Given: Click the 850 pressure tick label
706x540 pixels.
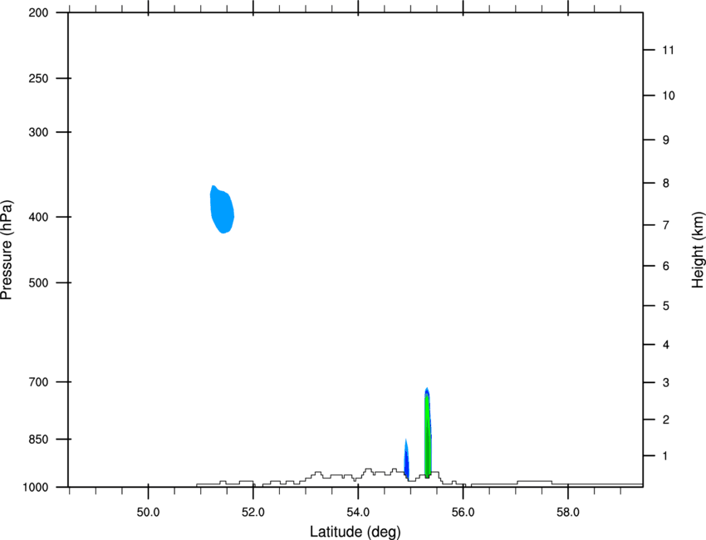Looking at the screenshot, I should coord(38,439).
